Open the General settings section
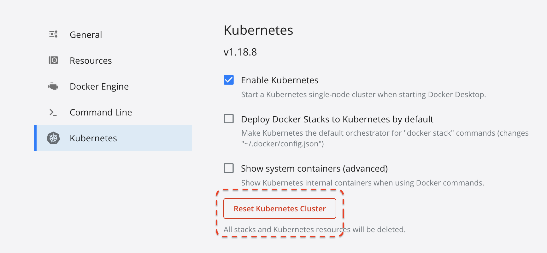 (86, 34)
